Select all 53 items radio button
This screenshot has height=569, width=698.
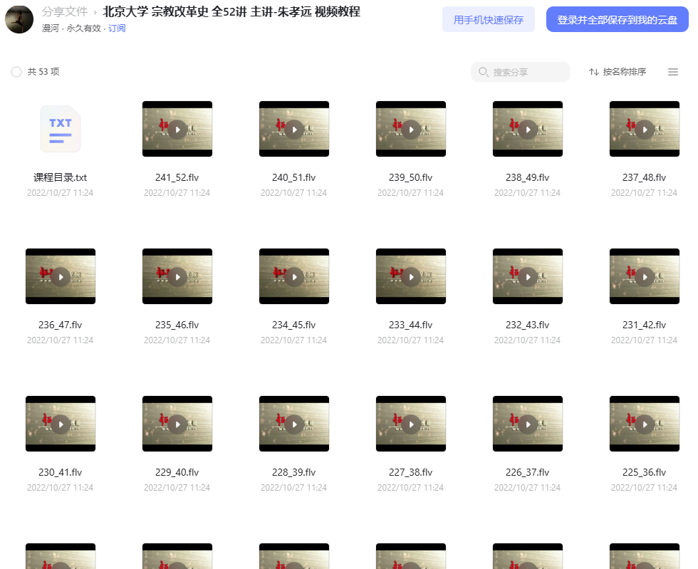click(x=16, y=72)
